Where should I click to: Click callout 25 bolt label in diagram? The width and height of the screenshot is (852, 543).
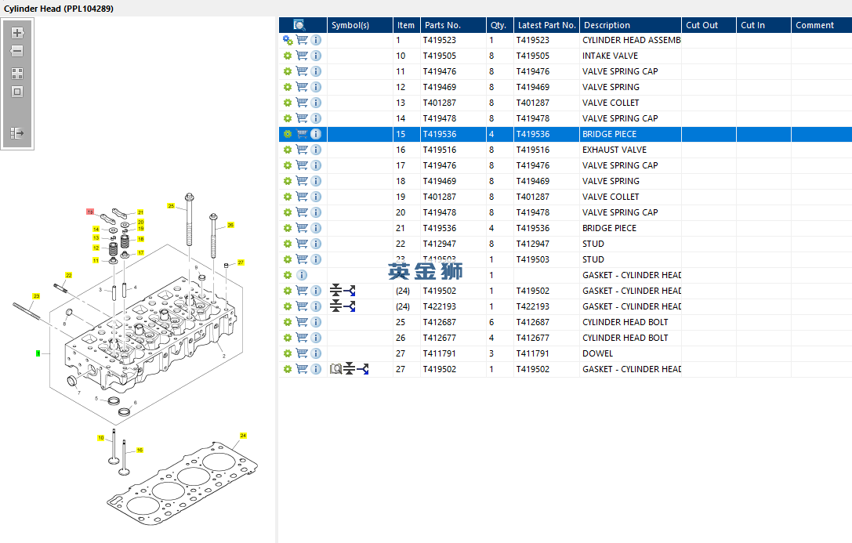point(171,206)
